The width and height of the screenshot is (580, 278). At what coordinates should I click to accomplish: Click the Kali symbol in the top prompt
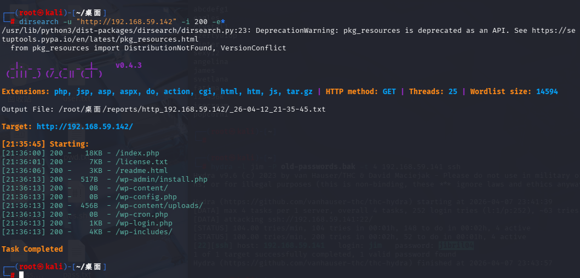tap(38, 13)
